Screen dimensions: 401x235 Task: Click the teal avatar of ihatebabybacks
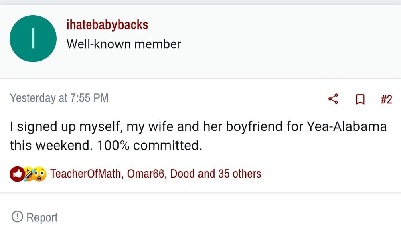pyautogui.click(x=33, y=38)
